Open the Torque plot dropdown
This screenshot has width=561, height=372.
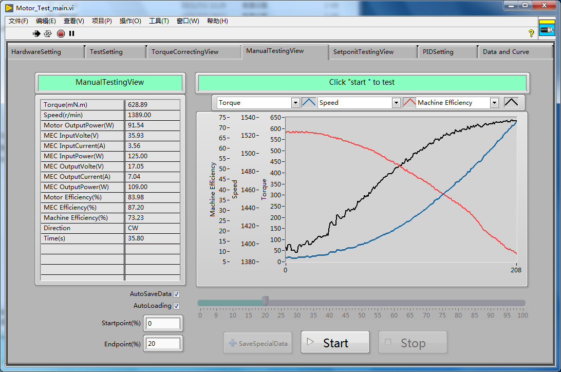(x=295, y=103)
